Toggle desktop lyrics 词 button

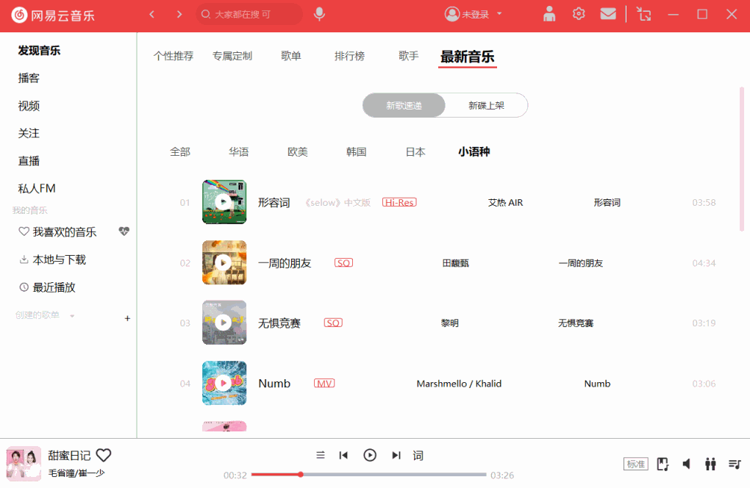click(418, 456)
